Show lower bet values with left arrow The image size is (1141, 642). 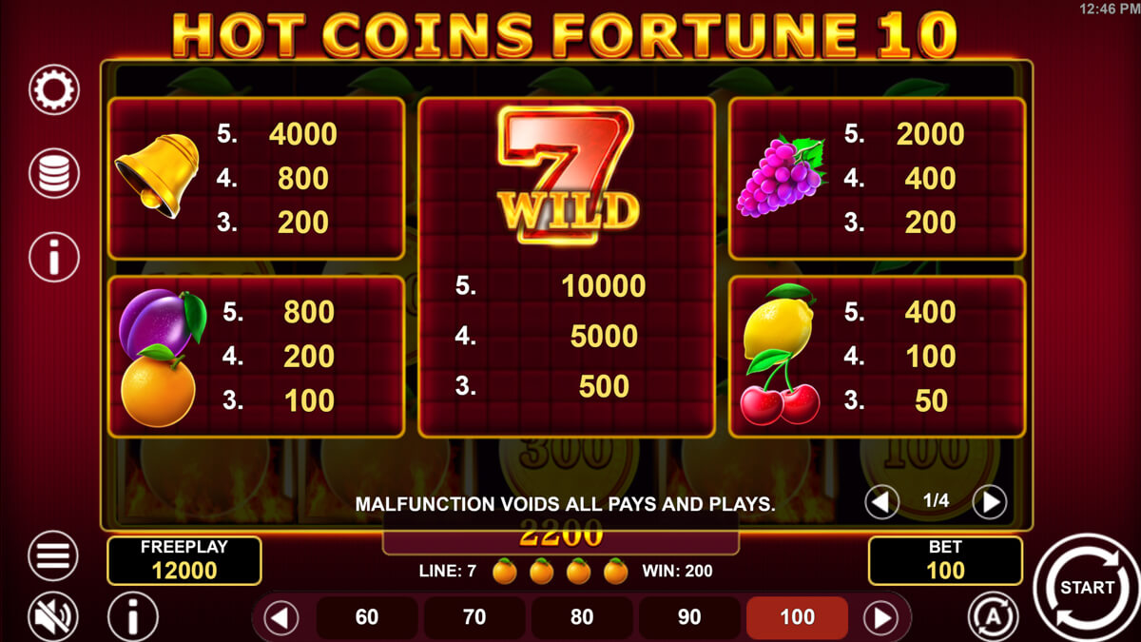[x=280, y=618]
